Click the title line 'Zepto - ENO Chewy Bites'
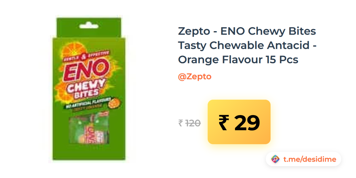The image size is (356, 178). tap(247, 31)
